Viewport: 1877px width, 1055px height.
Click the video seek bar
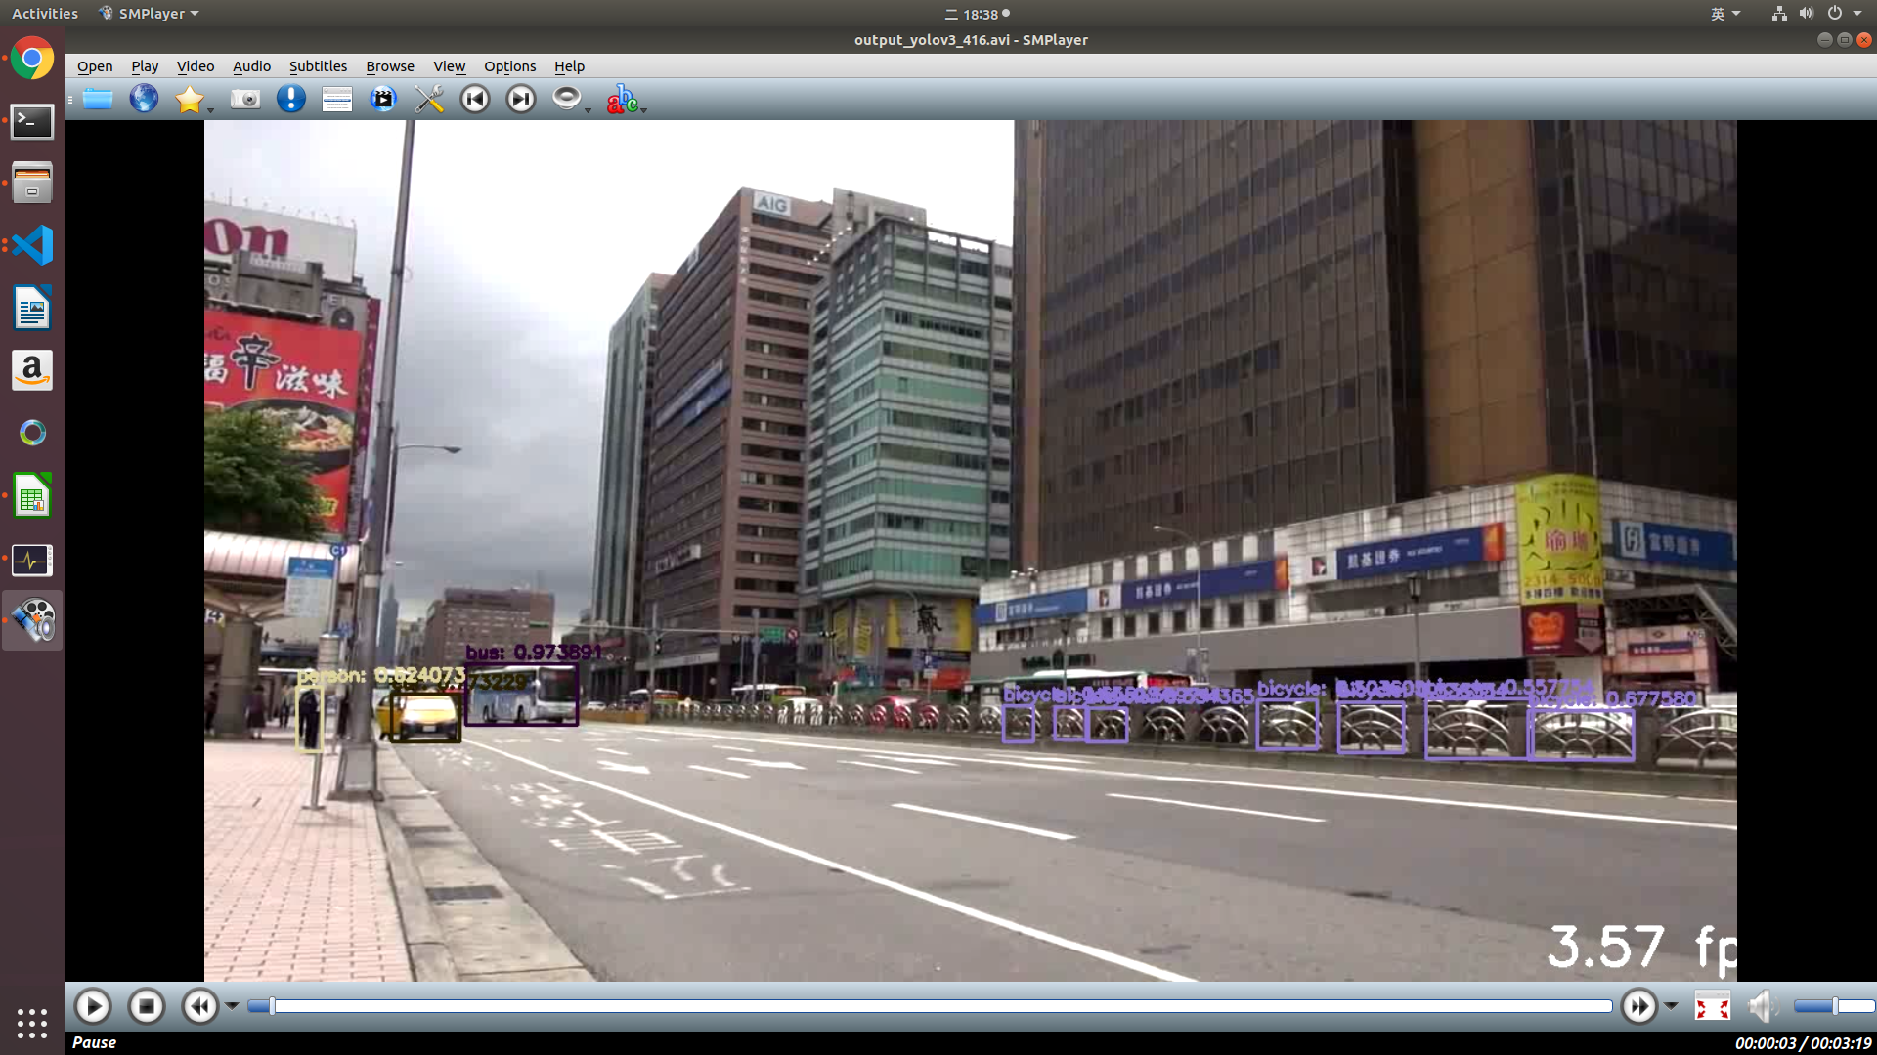(x=929, y=1006)
